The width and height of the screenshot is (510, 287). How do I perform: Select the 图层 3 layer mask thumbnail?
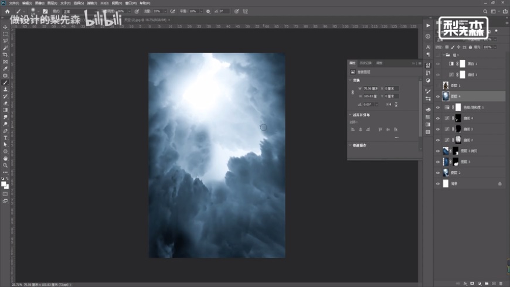(455, 162)
